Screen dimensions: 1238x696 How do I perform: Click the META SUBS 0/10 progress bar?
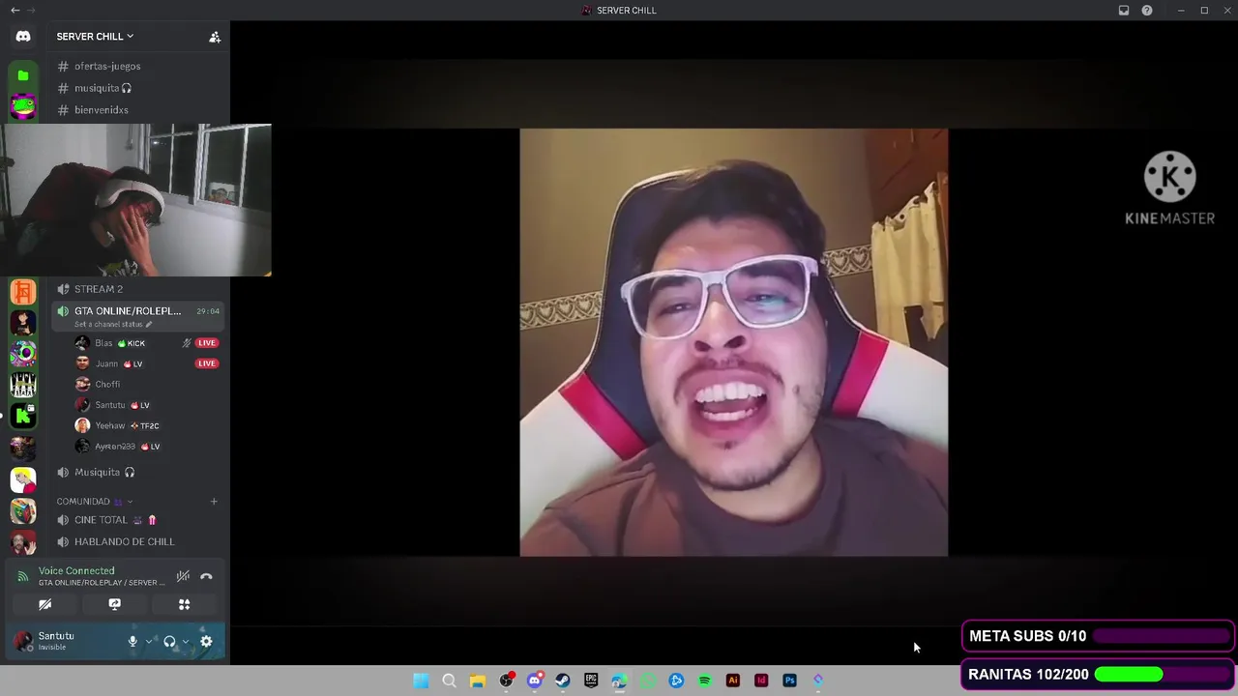1162,636
